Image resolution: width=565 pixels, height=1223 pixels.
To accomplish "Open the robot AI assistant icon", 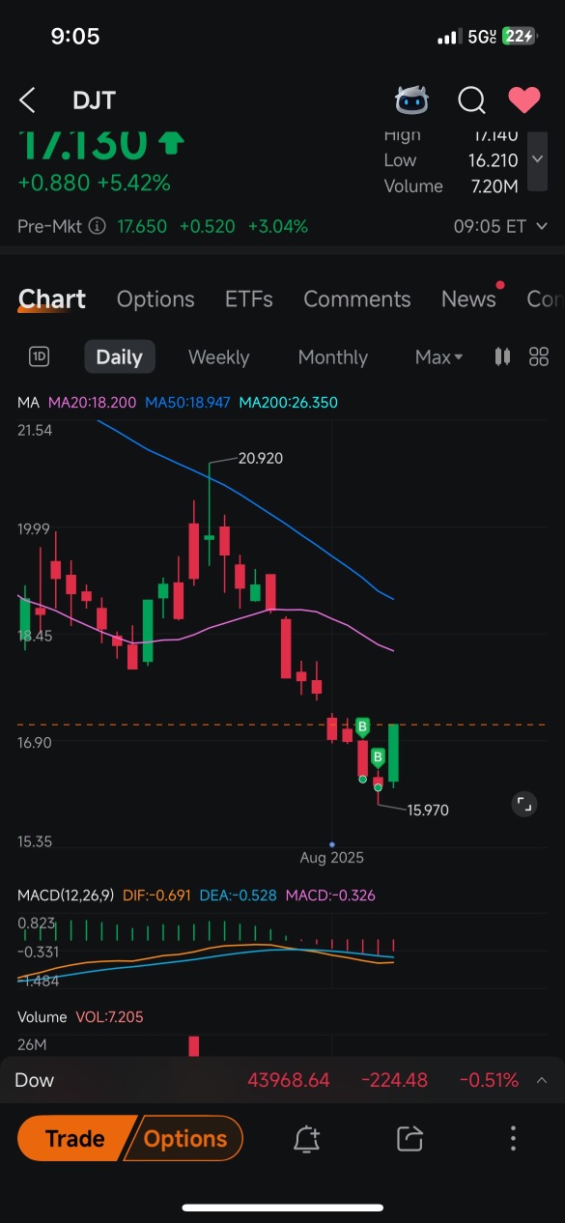I will tap(412, 100).
